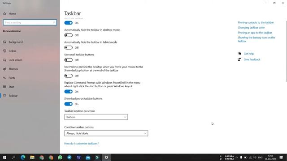287x161 pixels.
Task: Enable Use small taskbar buttons
Action: click(69, 60)
